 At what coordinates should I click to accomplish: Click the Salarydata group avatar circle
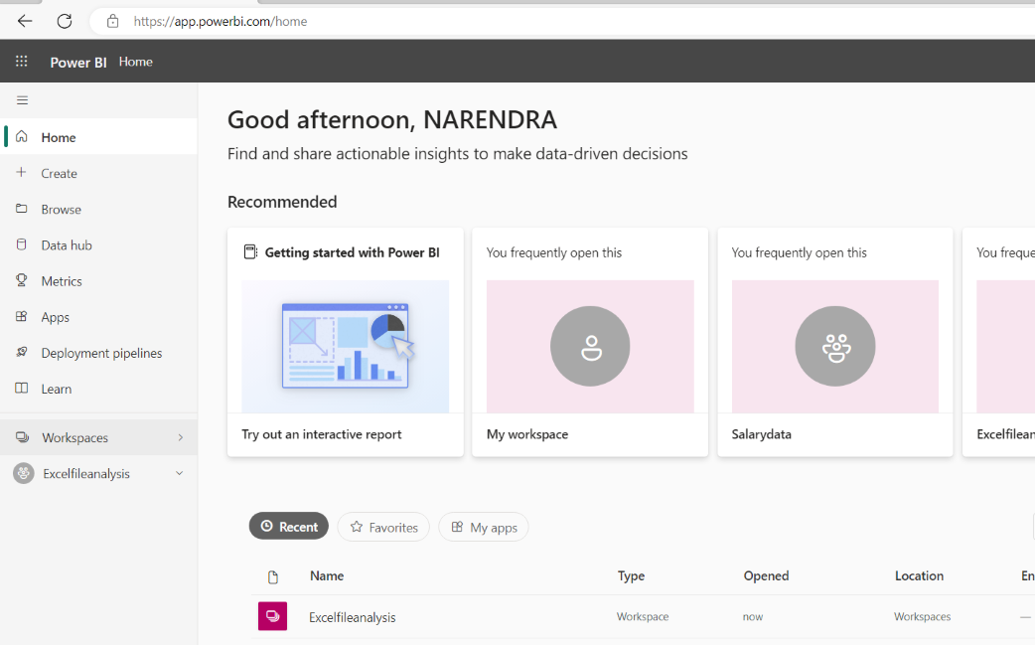click(835, 346)
